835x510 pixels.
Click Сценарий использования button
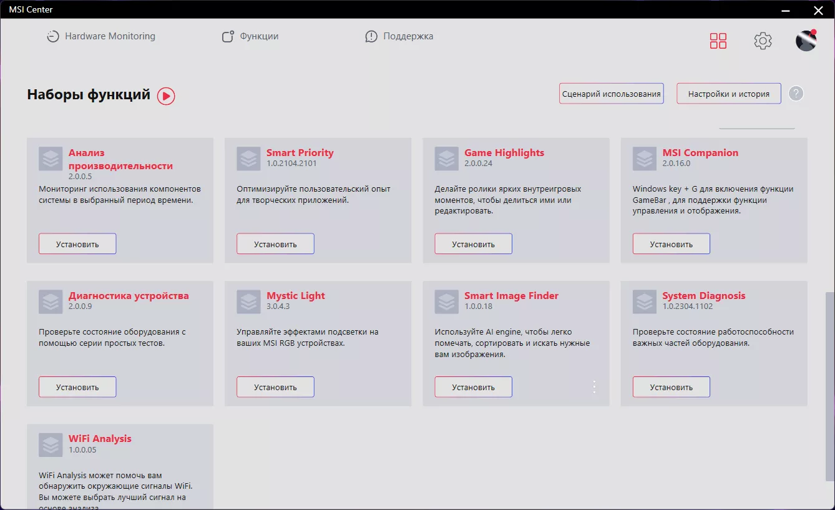[612, 94]
